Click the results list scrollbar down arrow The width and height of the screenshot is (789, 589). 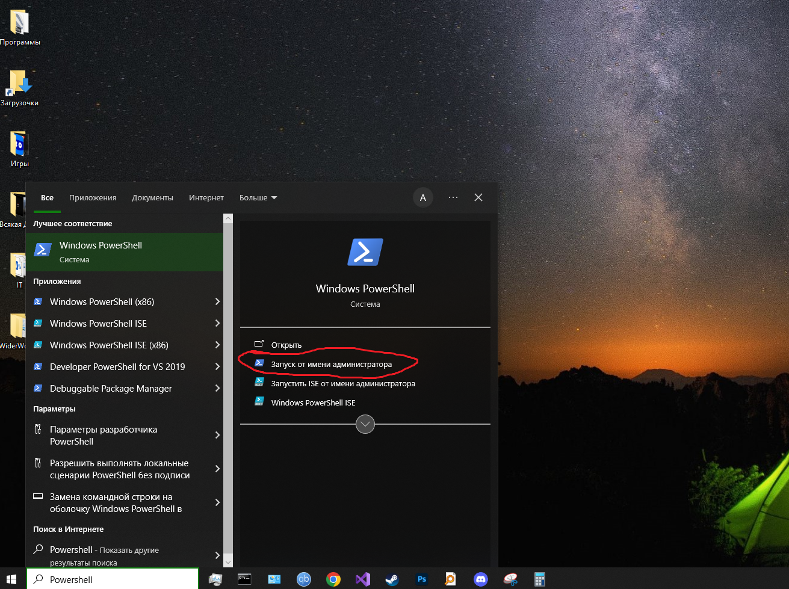point(228,563)
